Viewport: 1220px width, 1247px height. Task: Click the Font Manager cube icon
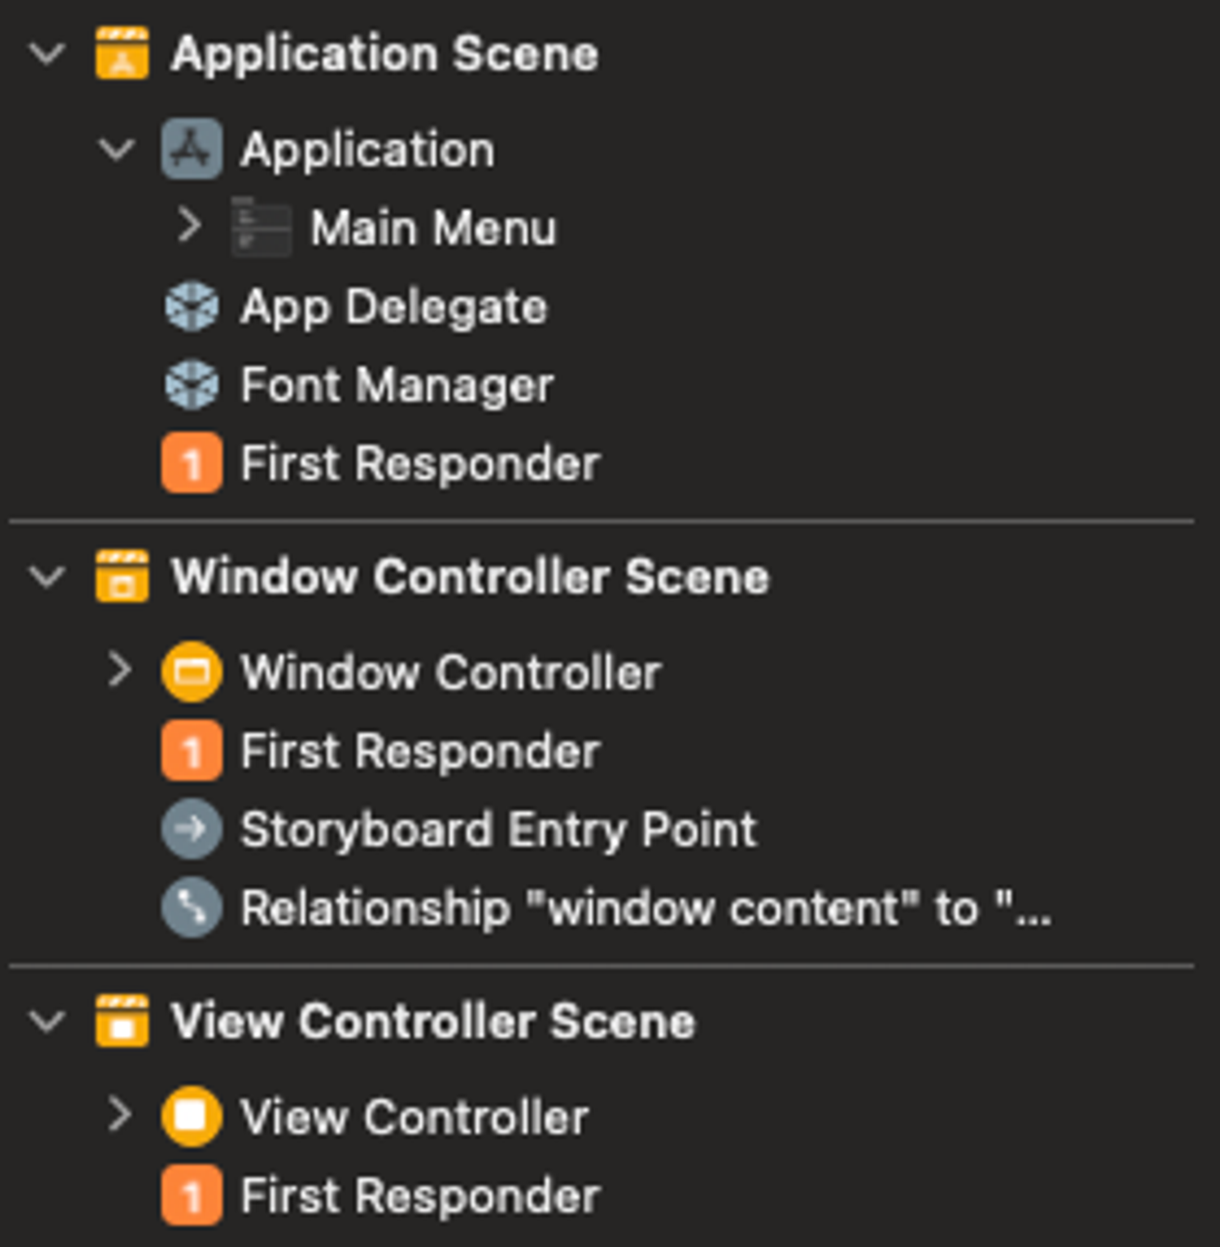tap(192, 385)
